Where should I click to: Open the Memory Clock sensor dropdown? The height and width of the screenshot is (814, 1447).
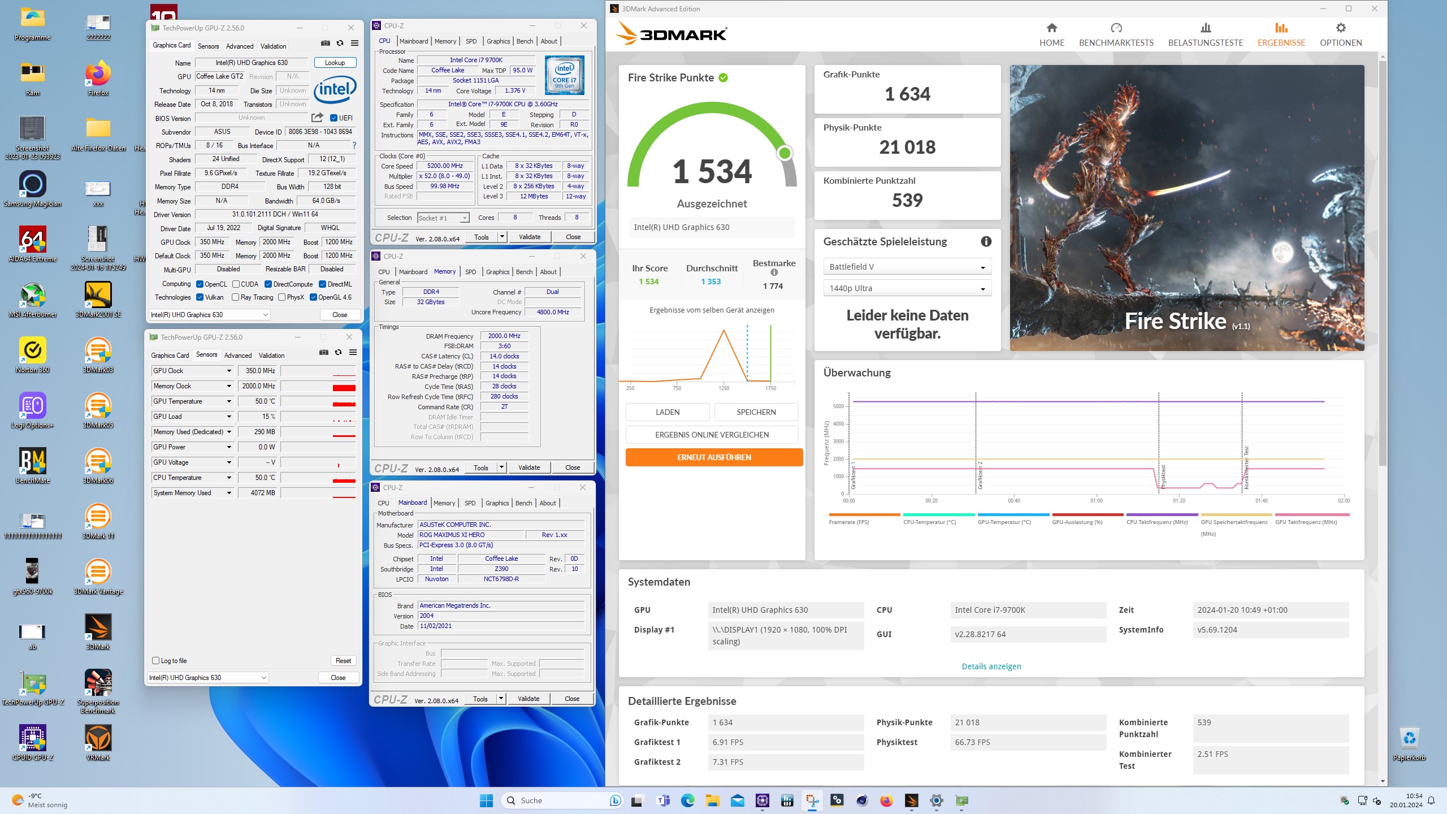point(229,386)
